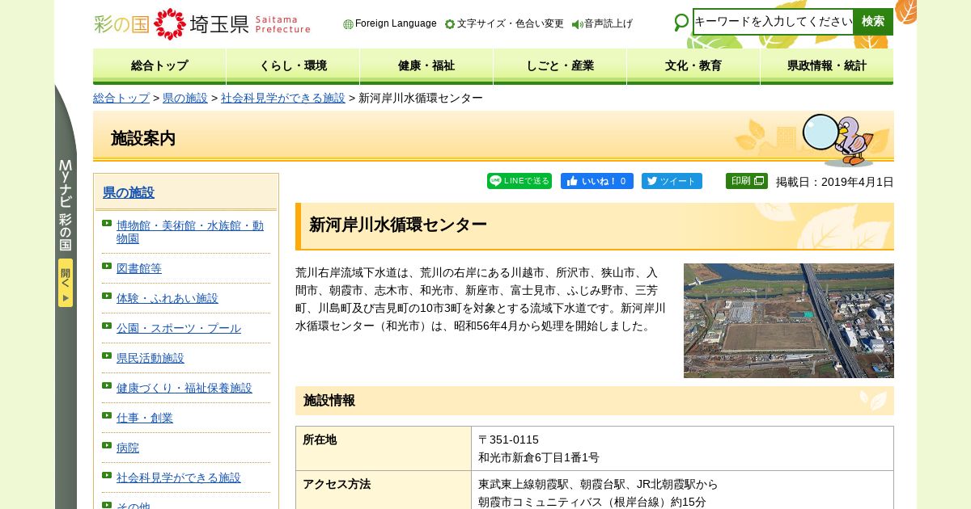Open 県民活動施設 sidebar link
Image resolution: width=971 pixels, height=509 pixels.
[x=151, y=358]
